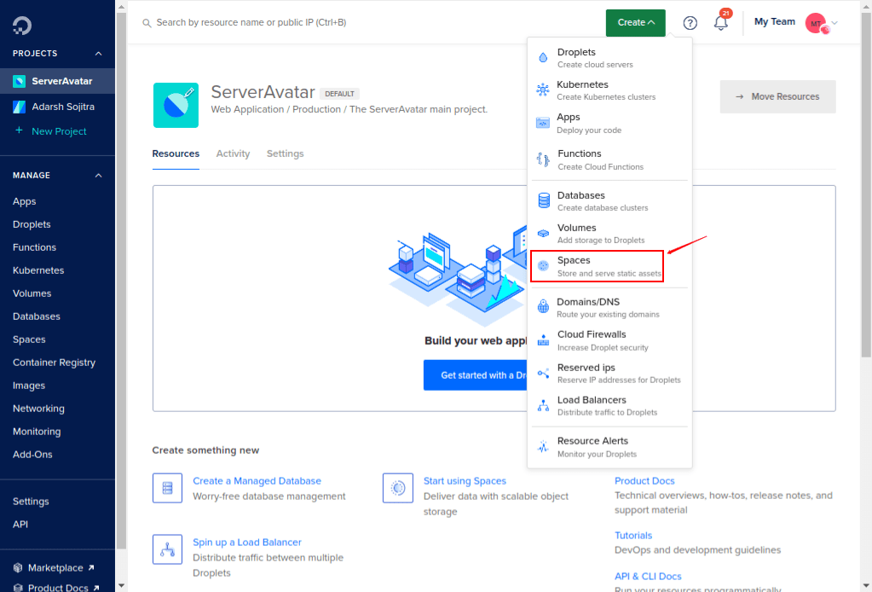Image resolution: width=872 pixels, height=592 pixels.
Task: Click the Volumes disk icon in menu
Action: tap(543, 234)
